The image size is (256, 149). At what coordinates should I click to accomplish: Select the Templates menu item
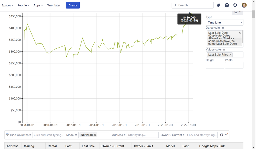click(x=54, y=5)
